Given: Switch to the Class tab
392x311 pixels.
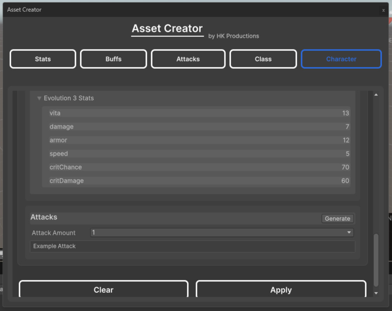Looking at the screenshot, I should pyautogui.click(x=263, y=59).
